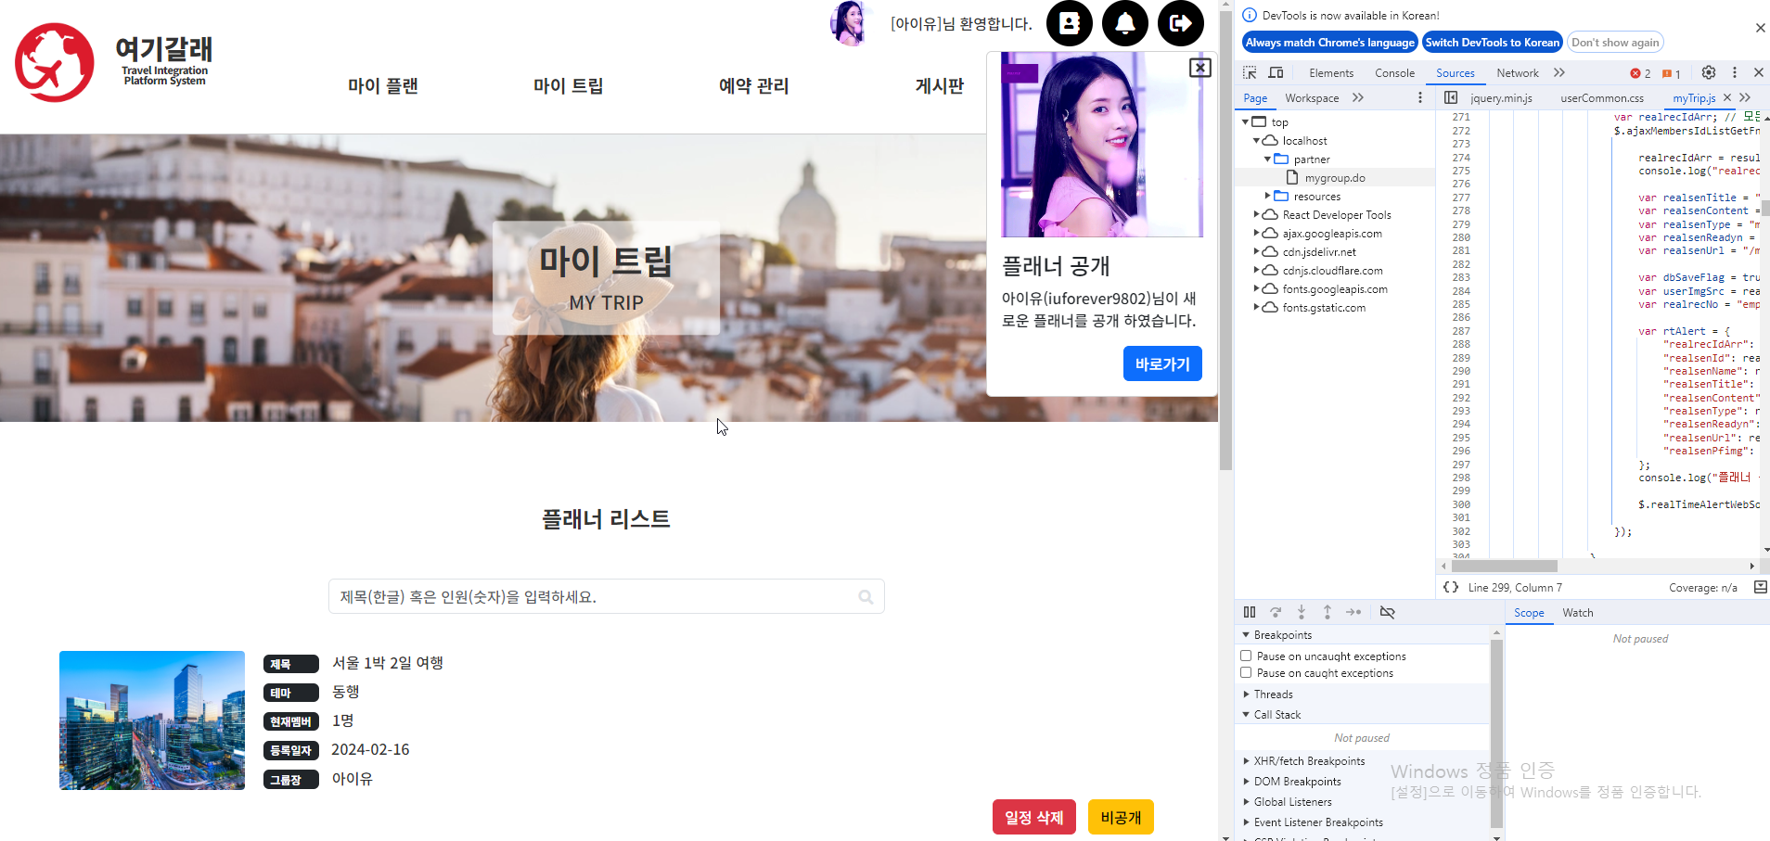Open the notebook icon in header
This screenshot has width=1770, height=841.
[x=1070, y=23]
